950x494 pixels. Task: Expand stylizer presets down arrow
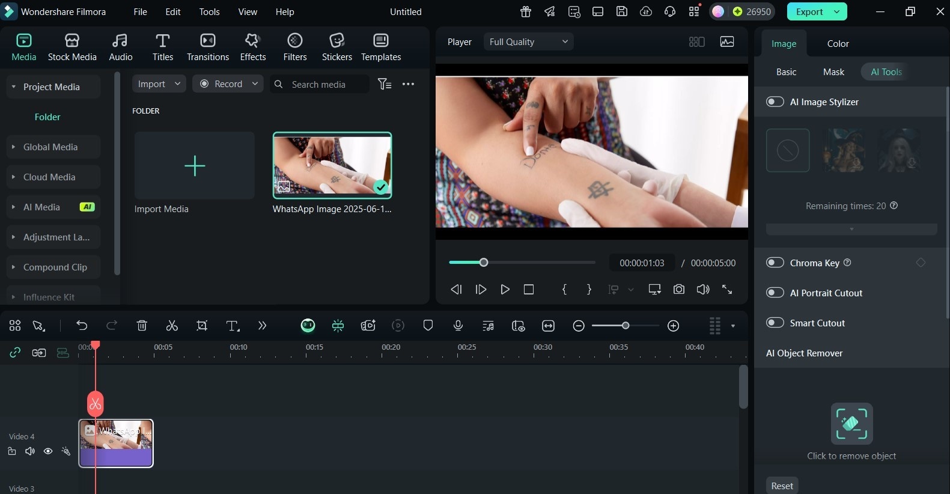tap(851, 229)
